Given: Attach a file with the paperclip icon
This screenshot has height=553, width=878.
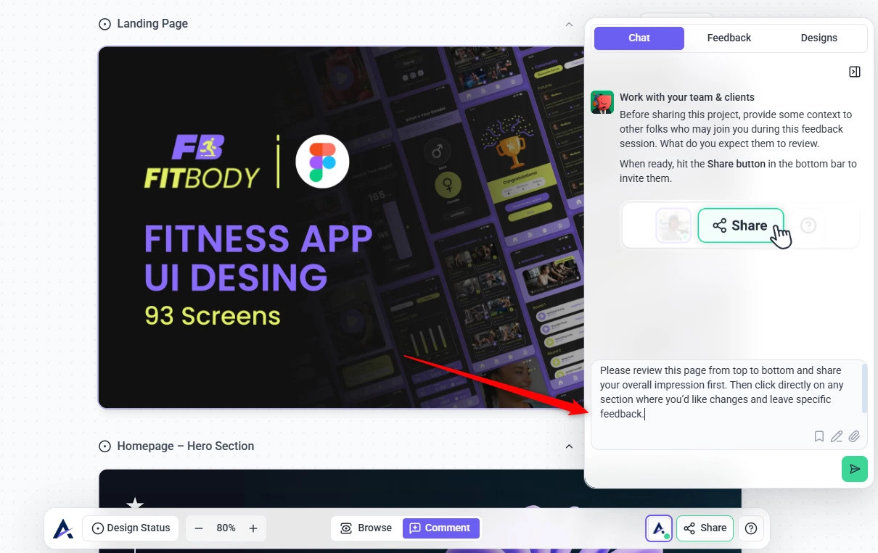Looking at the screenshot, I should [x=854, y=436].
